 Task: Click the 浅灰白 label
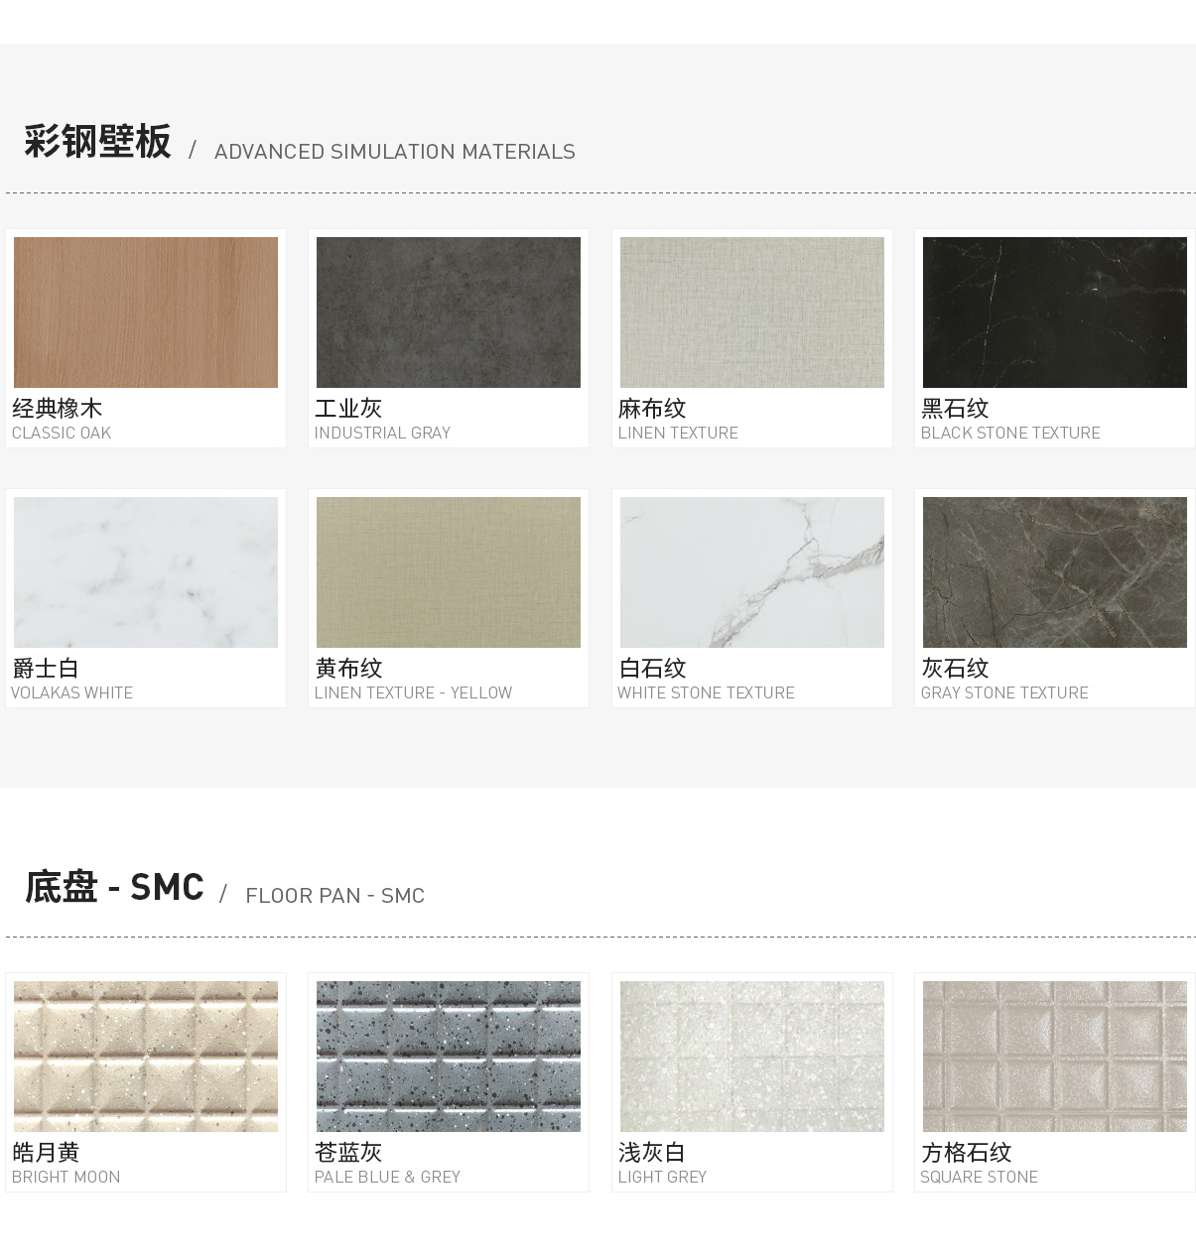652,1153
